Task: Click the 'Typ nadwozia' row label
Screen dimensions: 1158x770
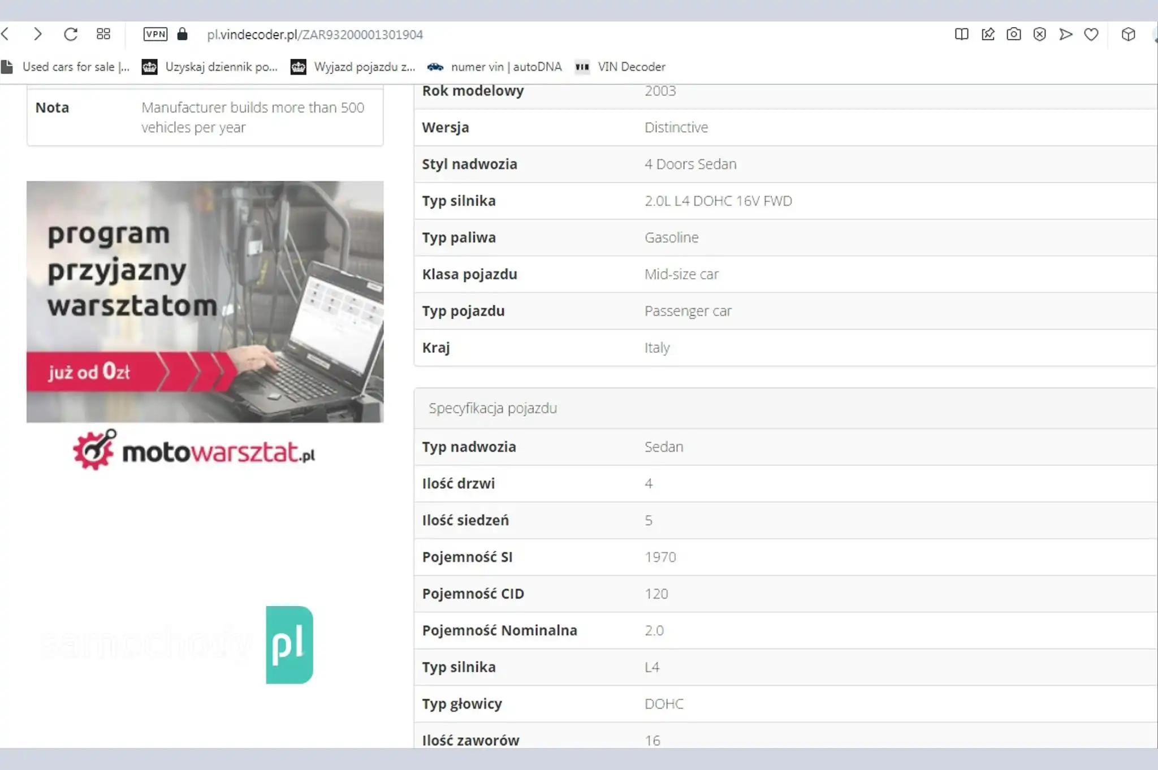Action: point(469,447)
